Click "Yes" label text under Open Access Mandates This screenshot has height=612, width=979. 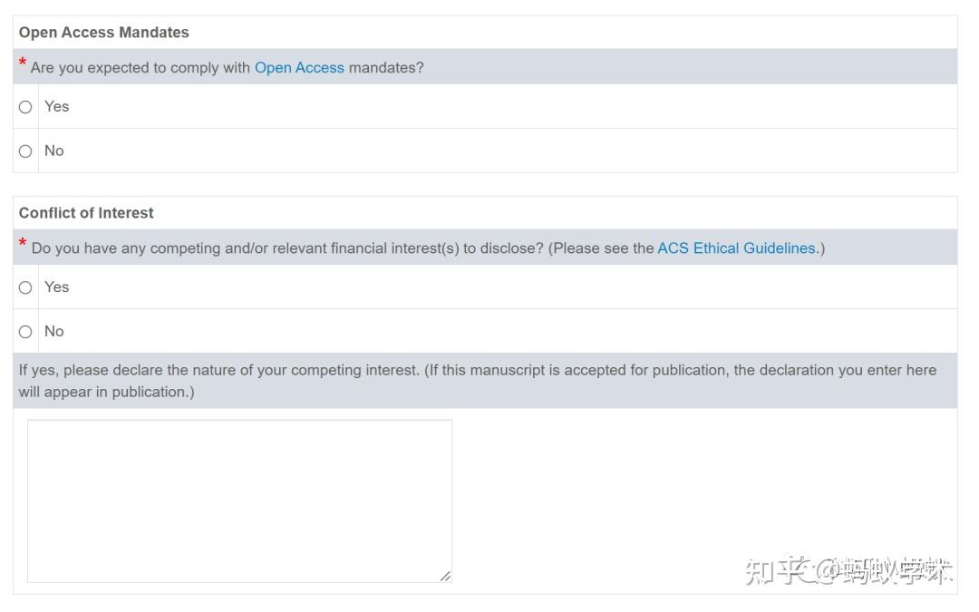pos(56,106)
